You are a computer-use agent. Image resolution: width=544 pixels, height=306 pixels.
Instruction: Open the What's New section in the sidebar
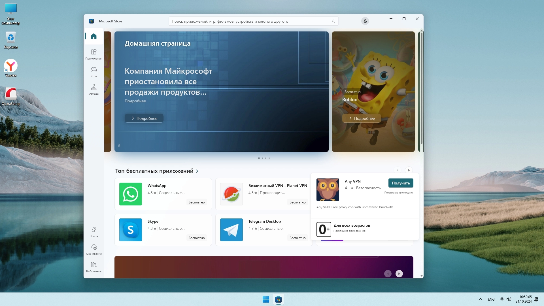(94, 232)
